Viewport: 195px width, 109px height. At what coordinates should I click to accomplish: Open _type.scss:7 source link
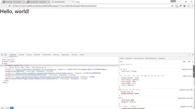pyautogui.click(x=187, y=76)
